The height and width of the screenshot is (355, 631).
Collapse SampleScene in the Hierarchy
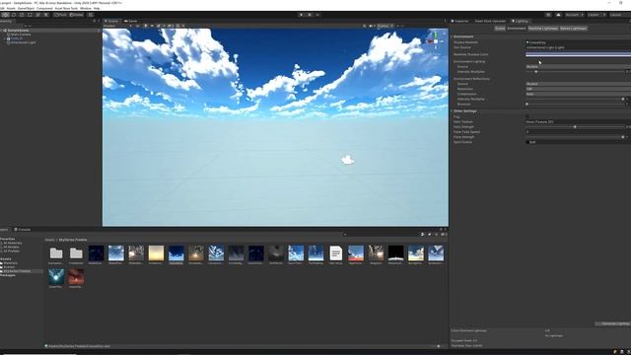point(2,31)
